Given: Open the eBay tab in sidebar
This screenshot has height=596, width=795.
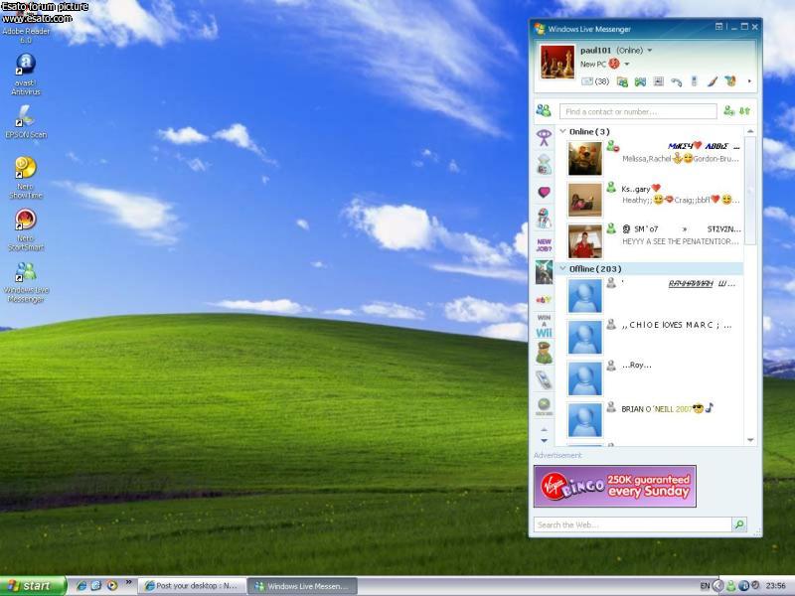Looking at the screenshot, I should click(544, 300).
